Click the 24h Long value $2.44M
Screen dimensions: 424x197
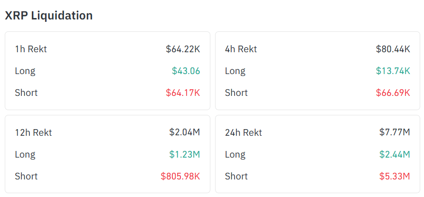click(x=395, y=154)
